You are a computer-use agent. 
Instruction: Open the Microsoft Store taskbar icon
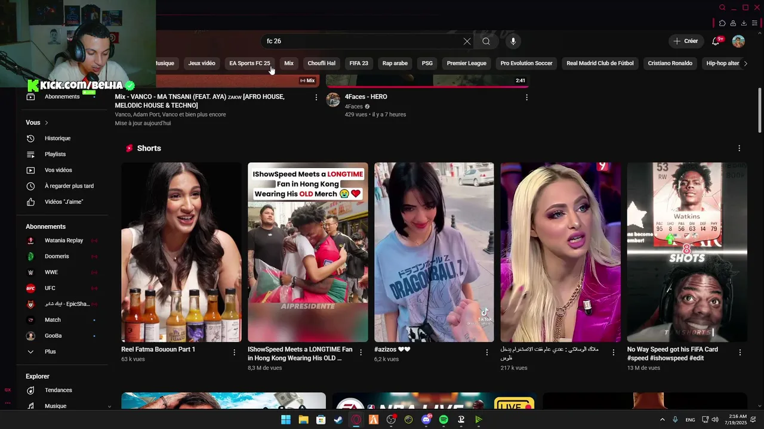pyautogui.click(x=321, y=419)
